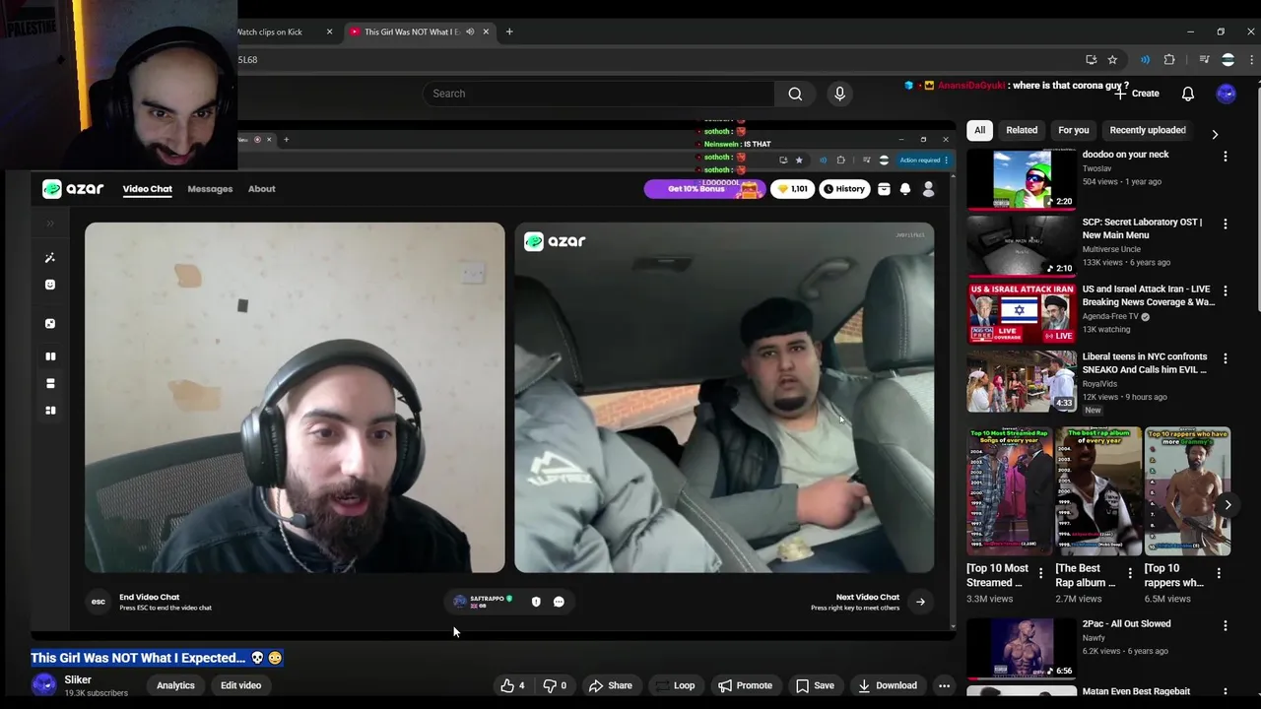The width and height of the screenshot is (1261, 709).
Task: Click the chat bubble icon beside SAFTRAPPO
Action: pos(559,602)
